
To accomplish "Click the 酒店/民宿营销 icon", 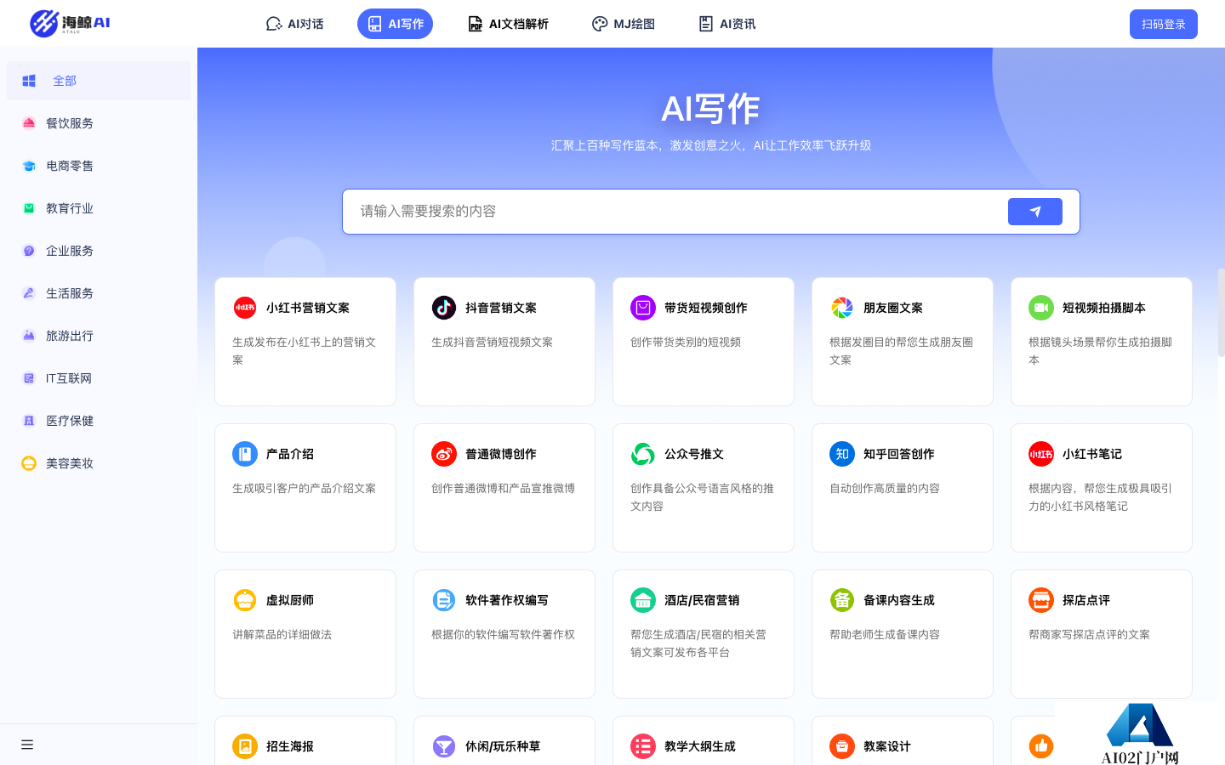I will pos(643,600).
